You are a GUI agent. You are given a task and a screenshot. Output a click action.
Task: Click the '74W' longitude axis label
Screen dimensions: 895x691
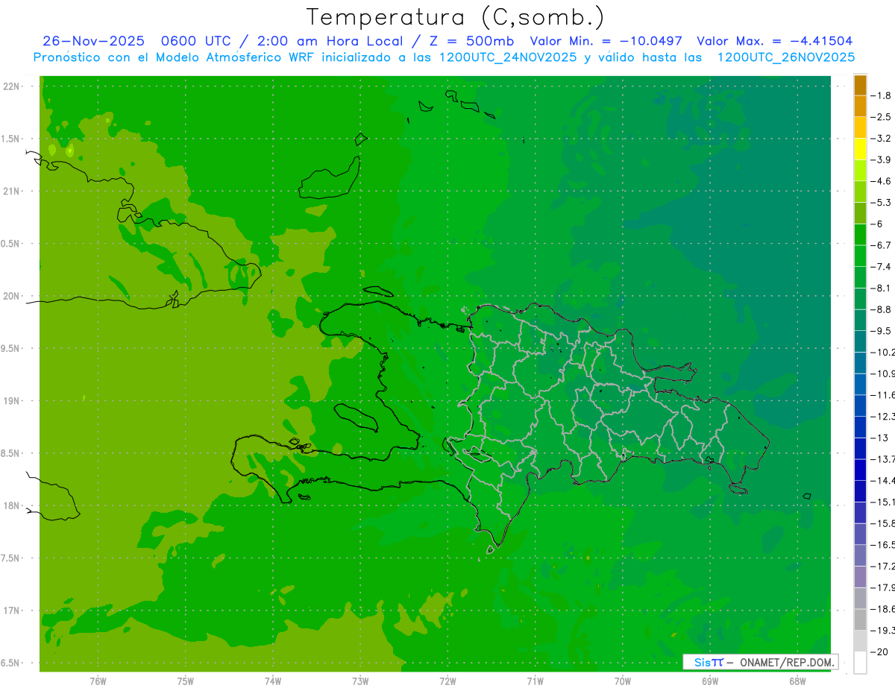[273, 681]
